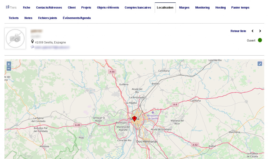Click the A-66 road badge on the map

[112, 72]
